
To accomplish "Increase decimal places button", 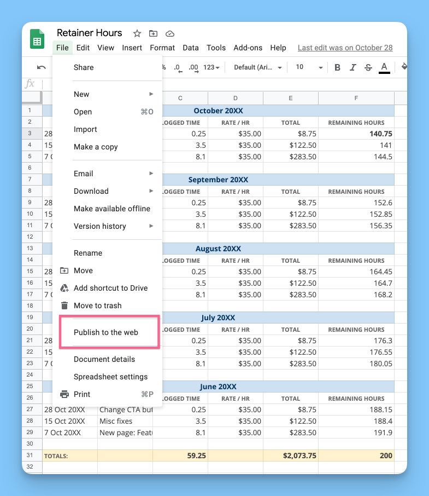I will (193, 68).
